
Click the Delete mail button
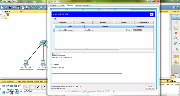(x=123, y=23)
